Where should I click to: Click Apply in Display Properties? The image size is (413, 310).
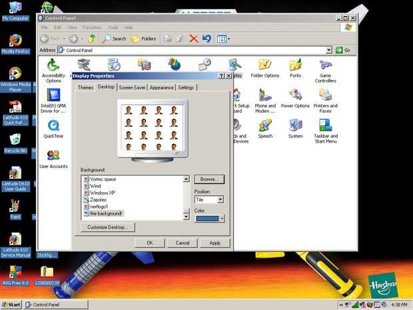215,243
